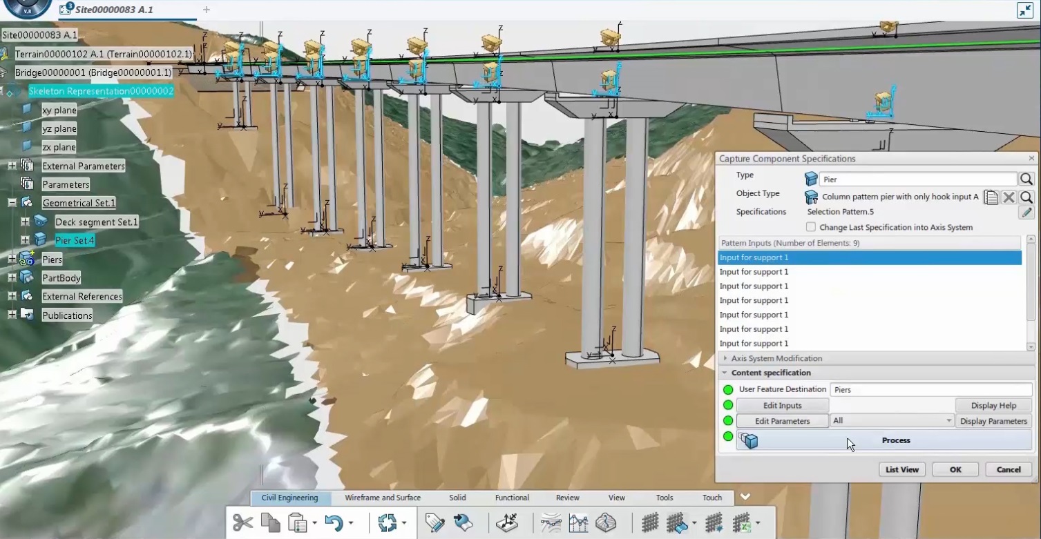Click the Update cycle-arrows icon
The image size is (1041, 539).
click(388, 522)
